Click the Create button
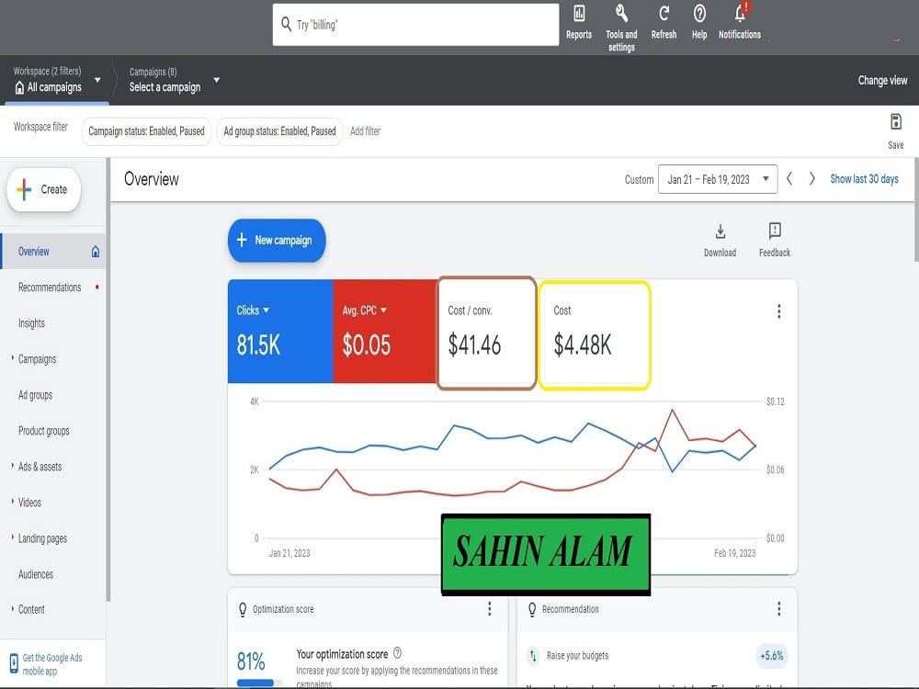 [44, 189]
